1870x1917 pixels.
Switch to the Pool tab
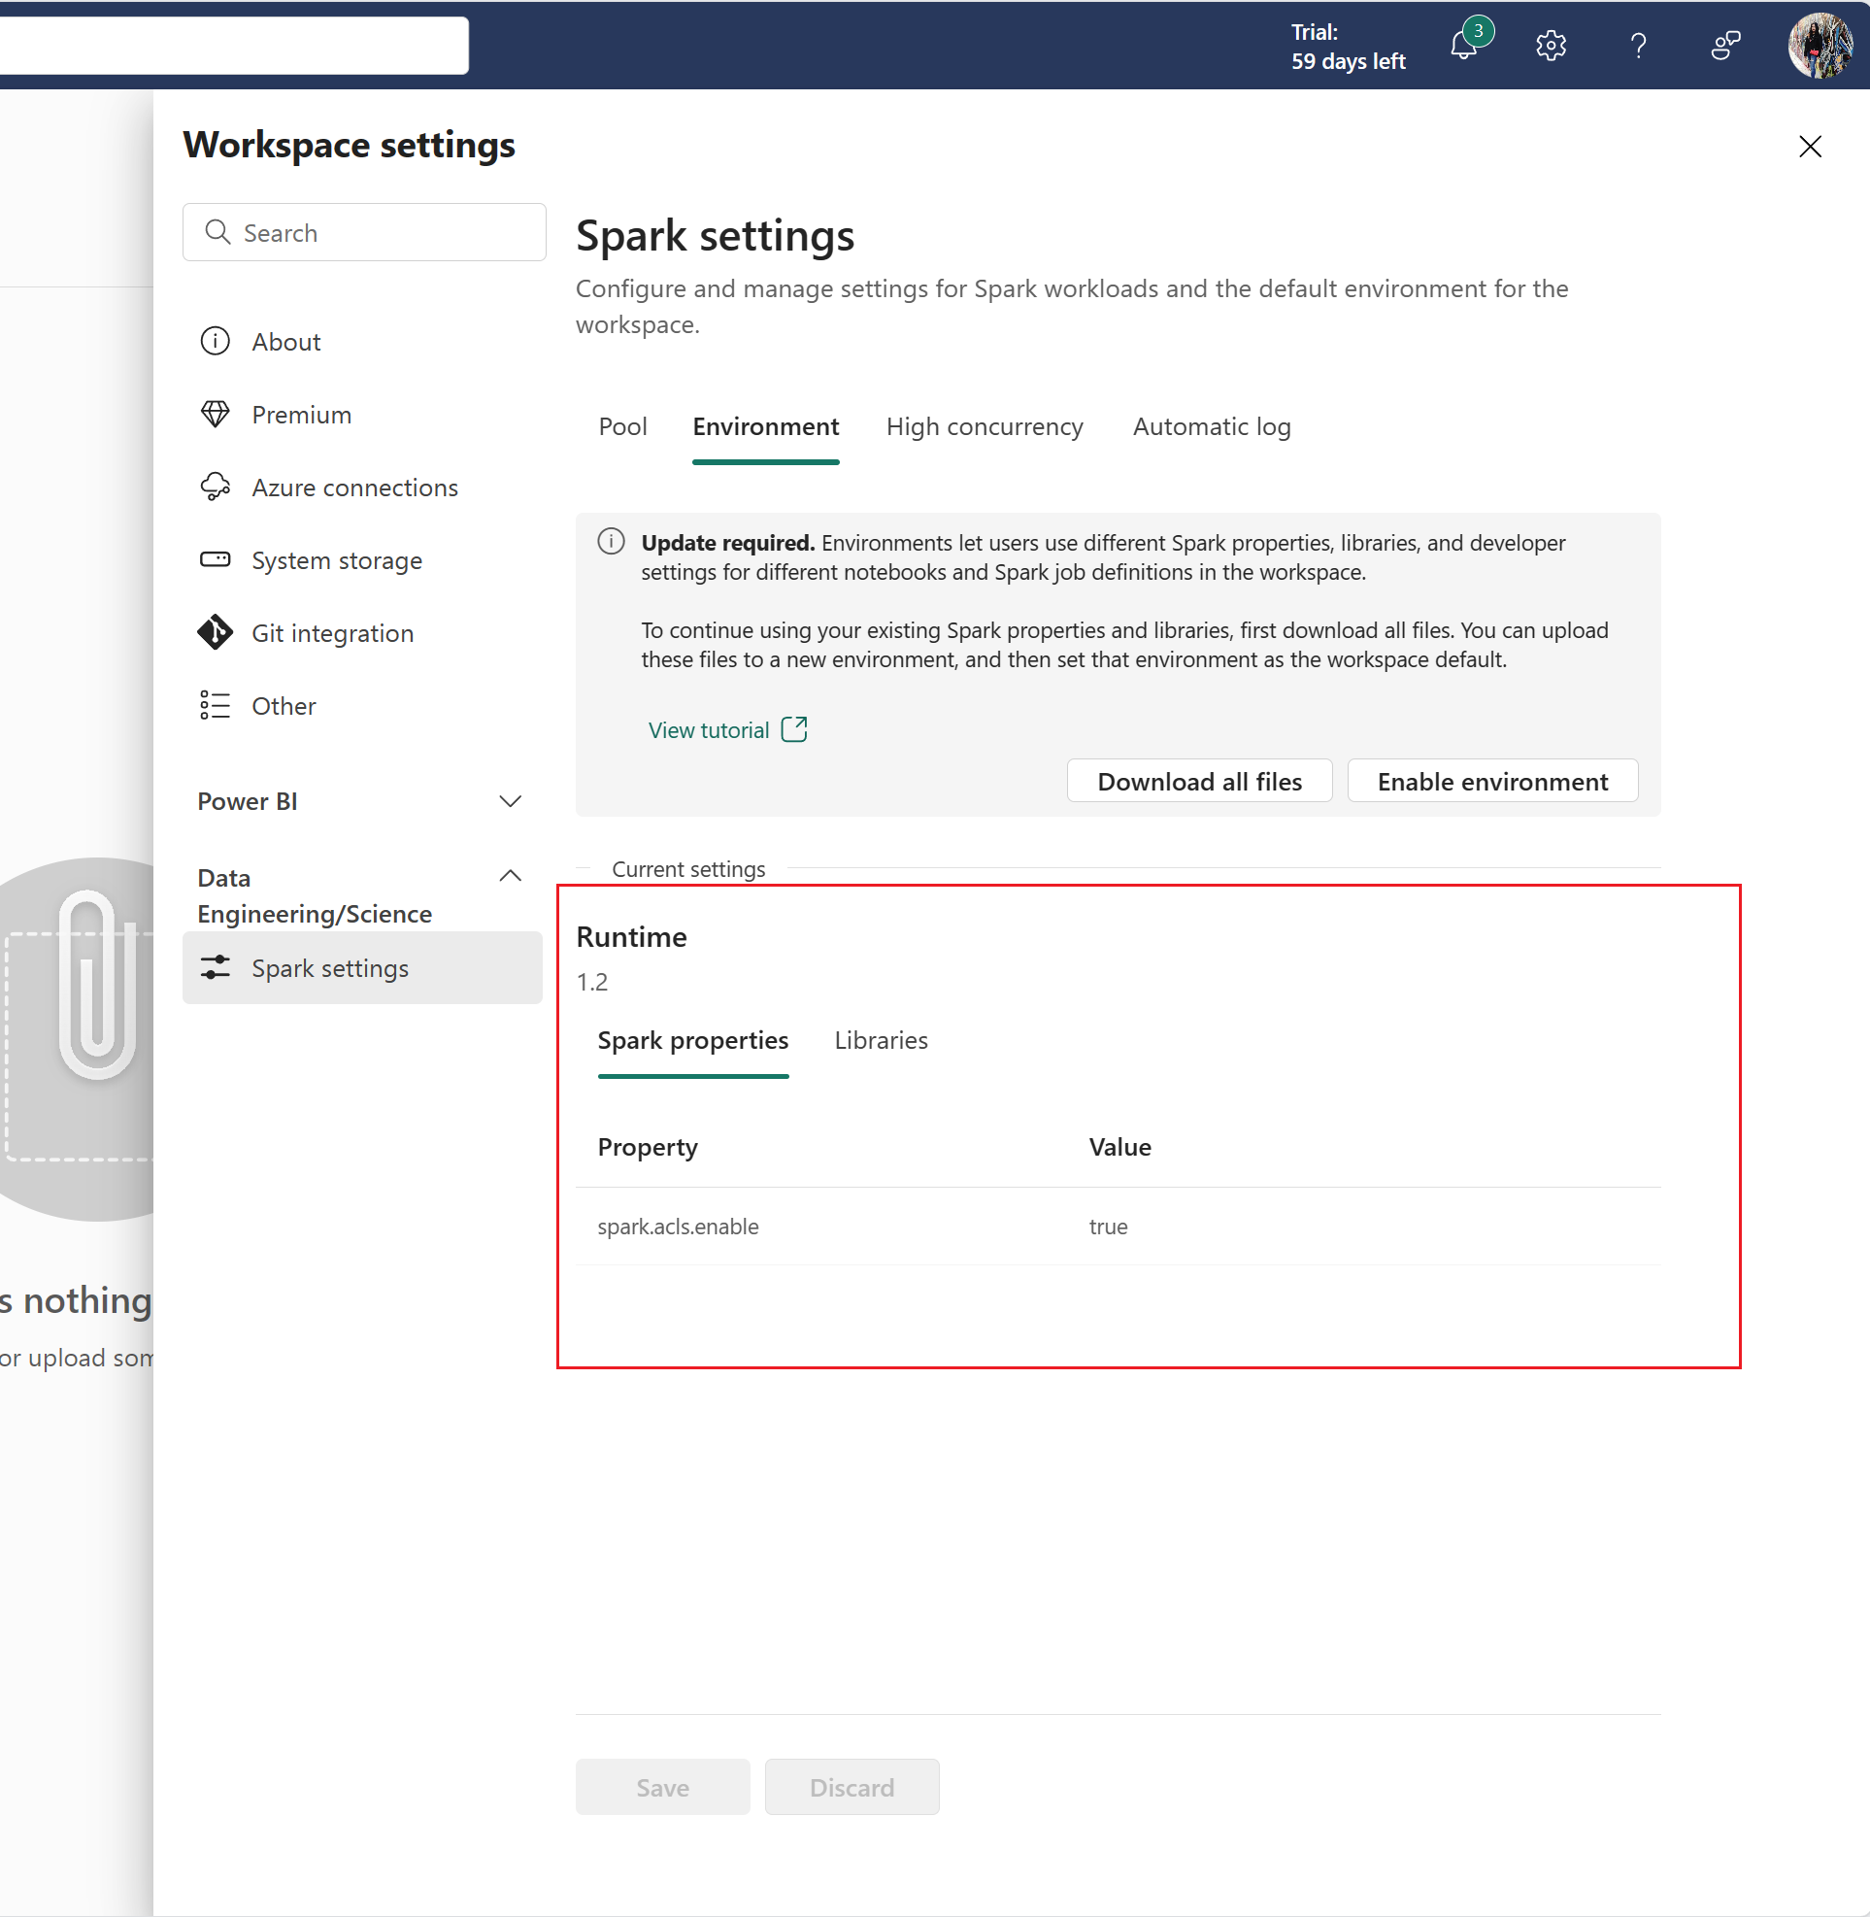click(x=619, y=426)
